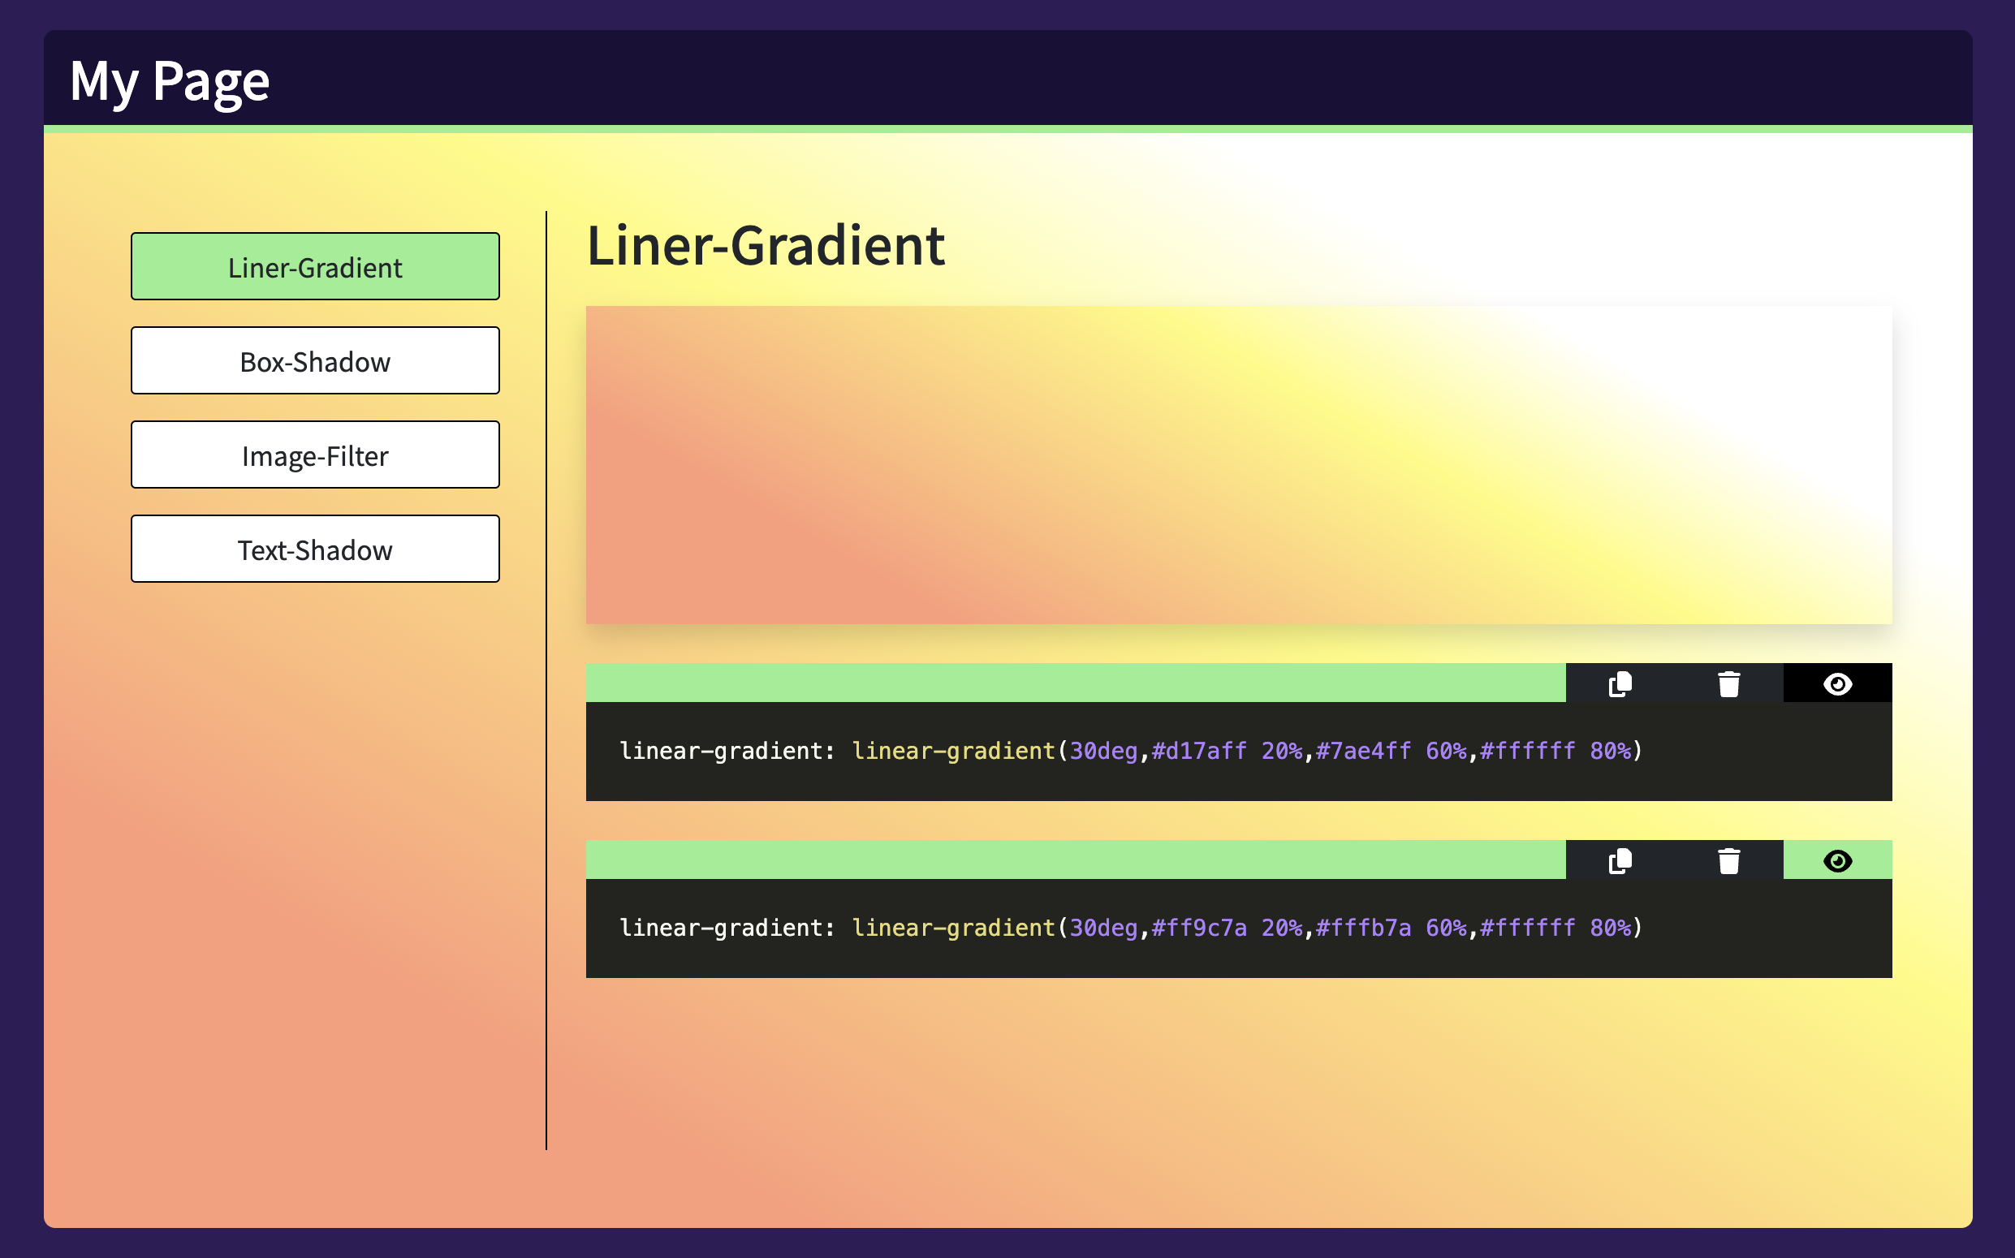The height and width of the screenshot is (1258, 2015).
Task: Click the #fffb7a 60% color value
Action: pos(1390,928)
